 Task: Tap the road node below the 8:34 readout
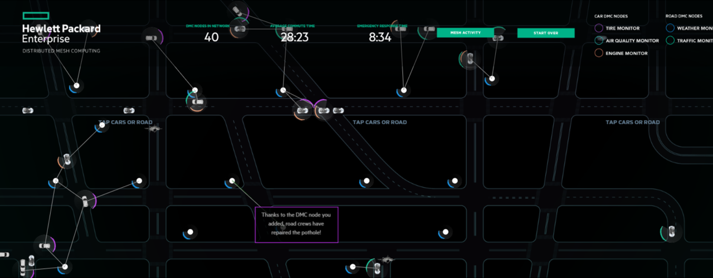(x=405, y=90)
